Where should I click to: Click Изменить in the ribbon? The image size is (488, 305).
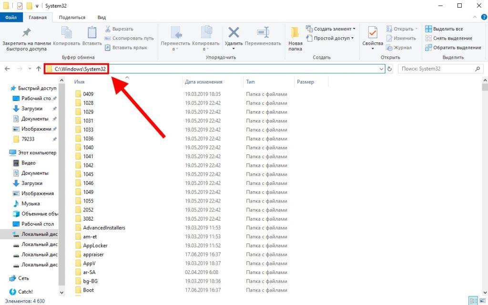pyautogui.click(x=401, y=38)
